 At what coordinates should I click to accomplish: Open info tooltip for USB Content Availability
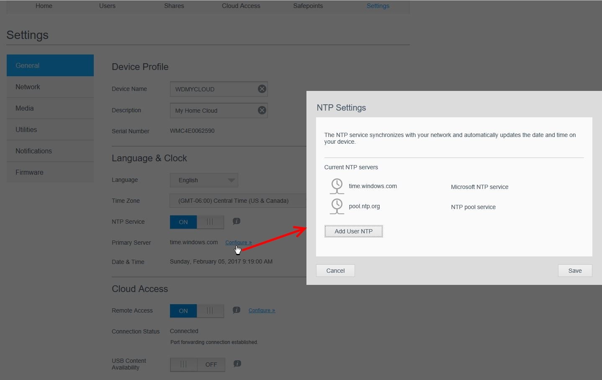237,364
